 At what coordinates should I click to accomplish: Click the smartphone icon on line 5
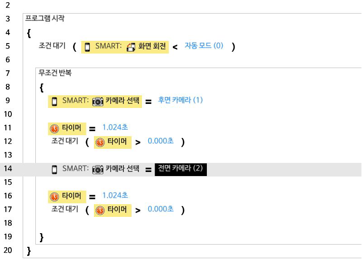[88, 47]
